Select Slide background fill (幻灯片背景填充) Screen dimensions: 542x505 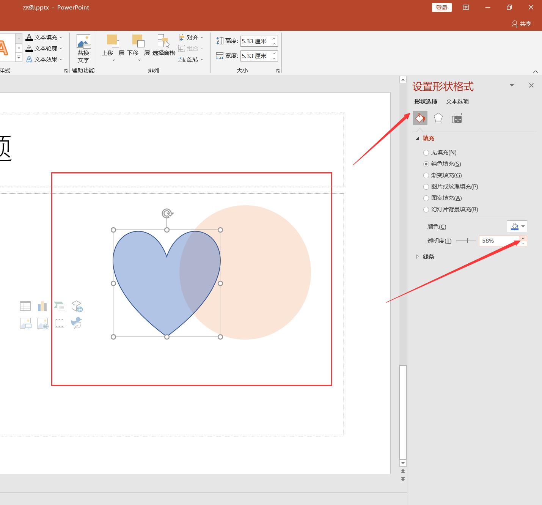pos(426,209)
